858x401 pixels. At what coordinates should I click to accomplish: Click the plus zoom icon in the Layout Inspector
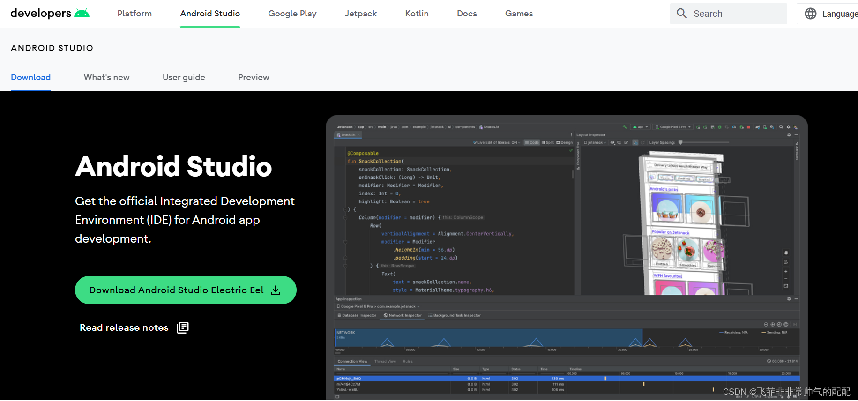point(786,271)
